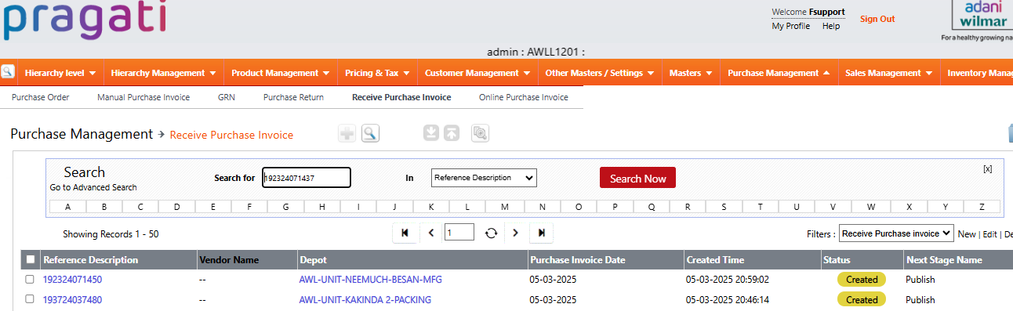Click the preview documents toolbar icon
The height and width of the screenshot is (311, 1013).
click(x=481, y=133)
